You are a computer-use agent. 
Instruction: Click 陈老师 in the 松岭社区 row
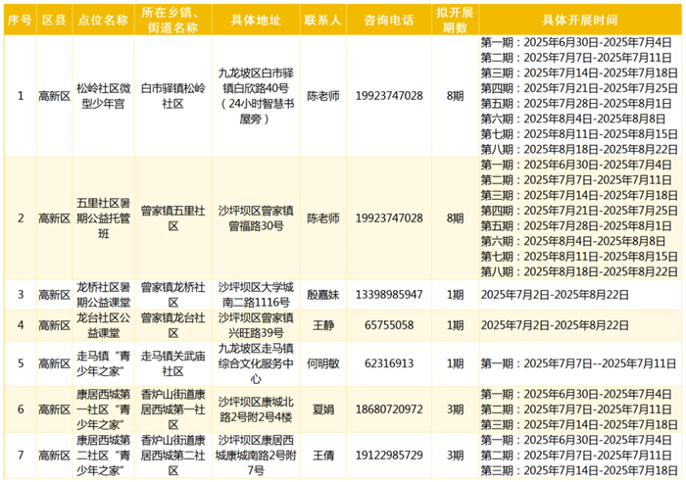[323, 96]
